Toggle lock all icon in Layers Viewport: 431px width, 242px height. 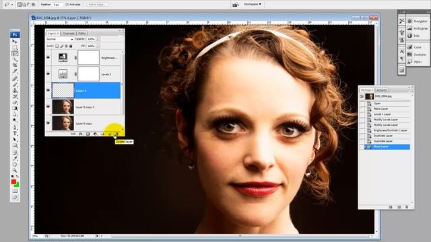[71, 46]
